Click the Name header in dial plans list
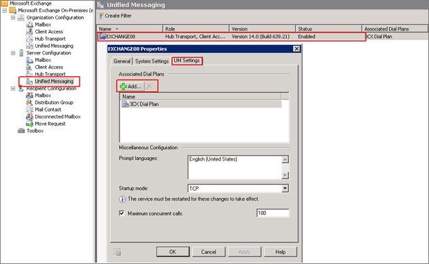 (201, 97)
